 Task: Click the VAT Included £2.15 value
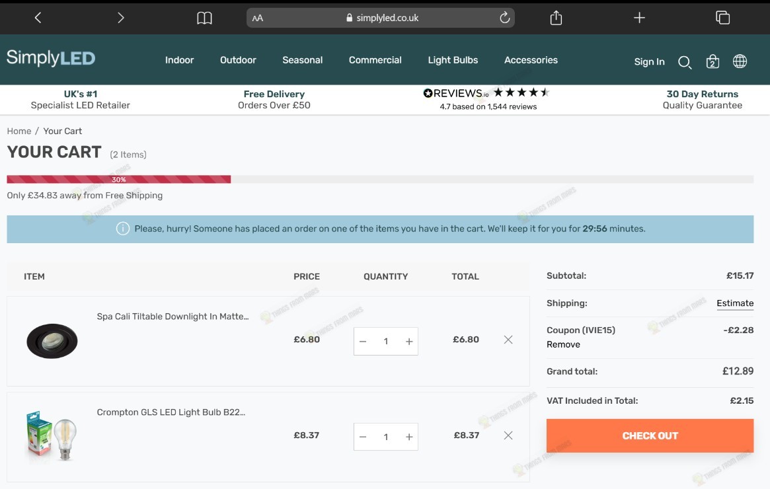(742, 400)
